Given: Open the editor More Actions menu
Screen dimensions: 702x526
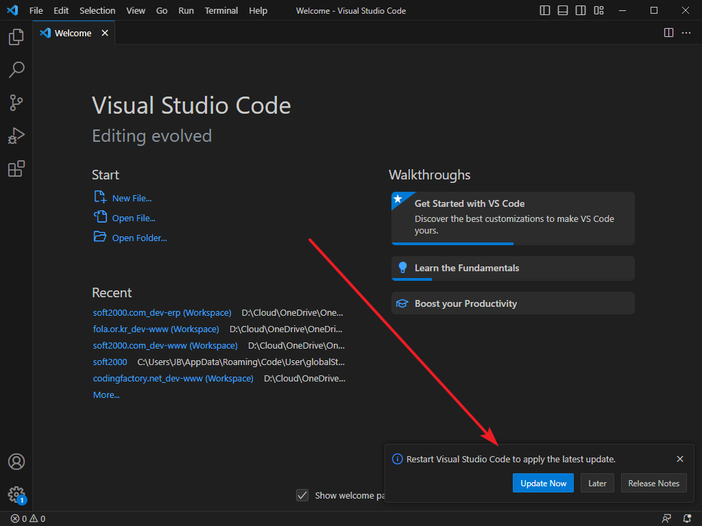Looking at the screenshot, I should click(x=686, y=33).
